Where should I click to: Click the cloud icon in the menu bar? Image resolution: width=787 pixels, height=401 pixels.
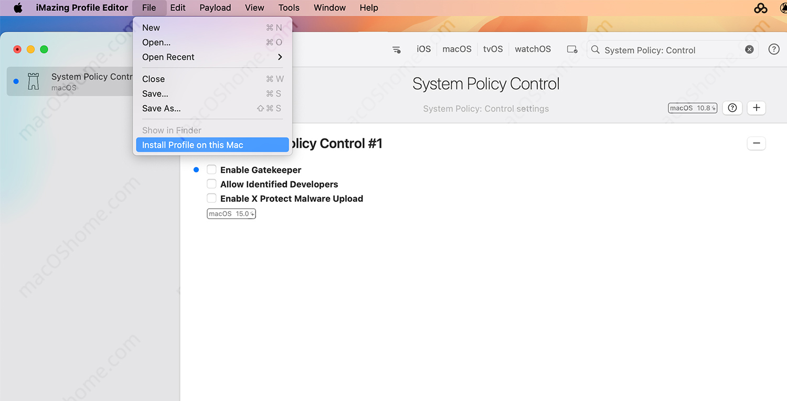761,8
